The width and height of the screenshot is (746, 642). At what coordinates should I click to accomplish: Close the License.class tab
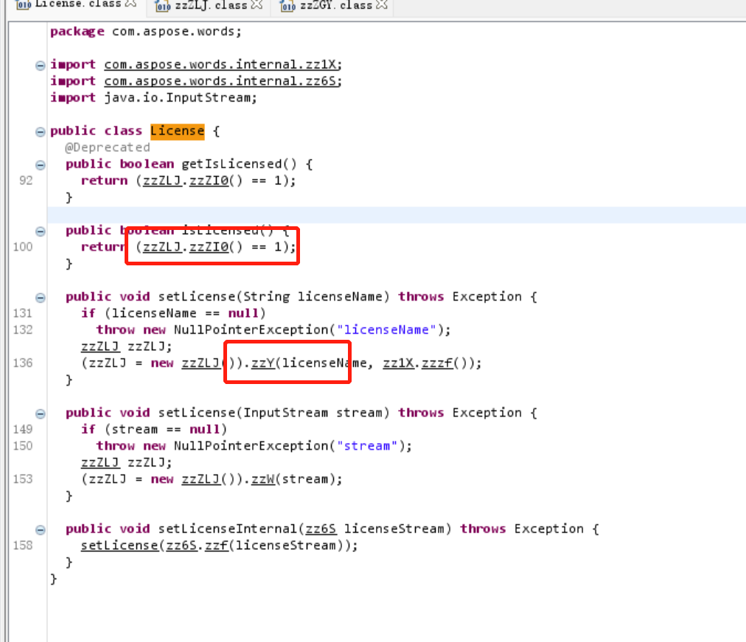[130, 4]
